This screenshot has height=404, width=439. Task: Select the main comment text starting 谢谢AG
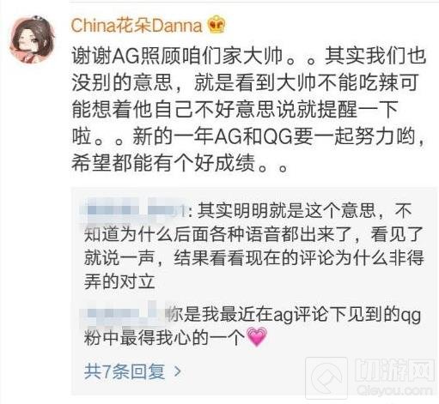coord(248,110)
